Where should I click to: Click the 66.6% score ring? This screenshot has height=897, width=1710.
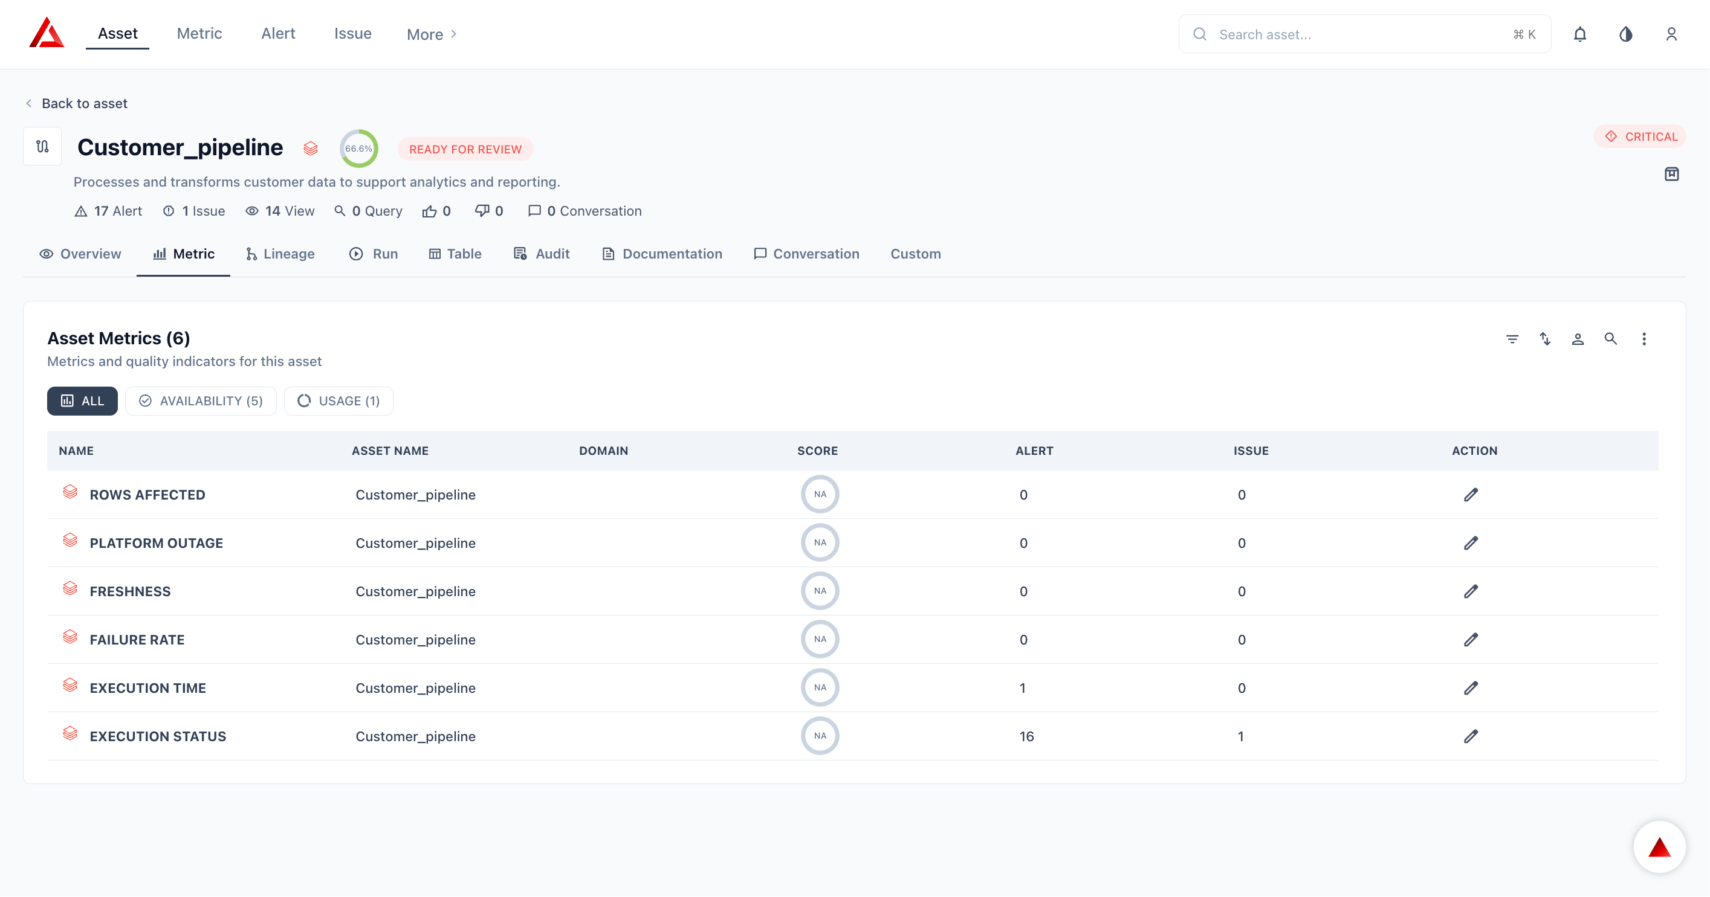(x=358, y=149)
